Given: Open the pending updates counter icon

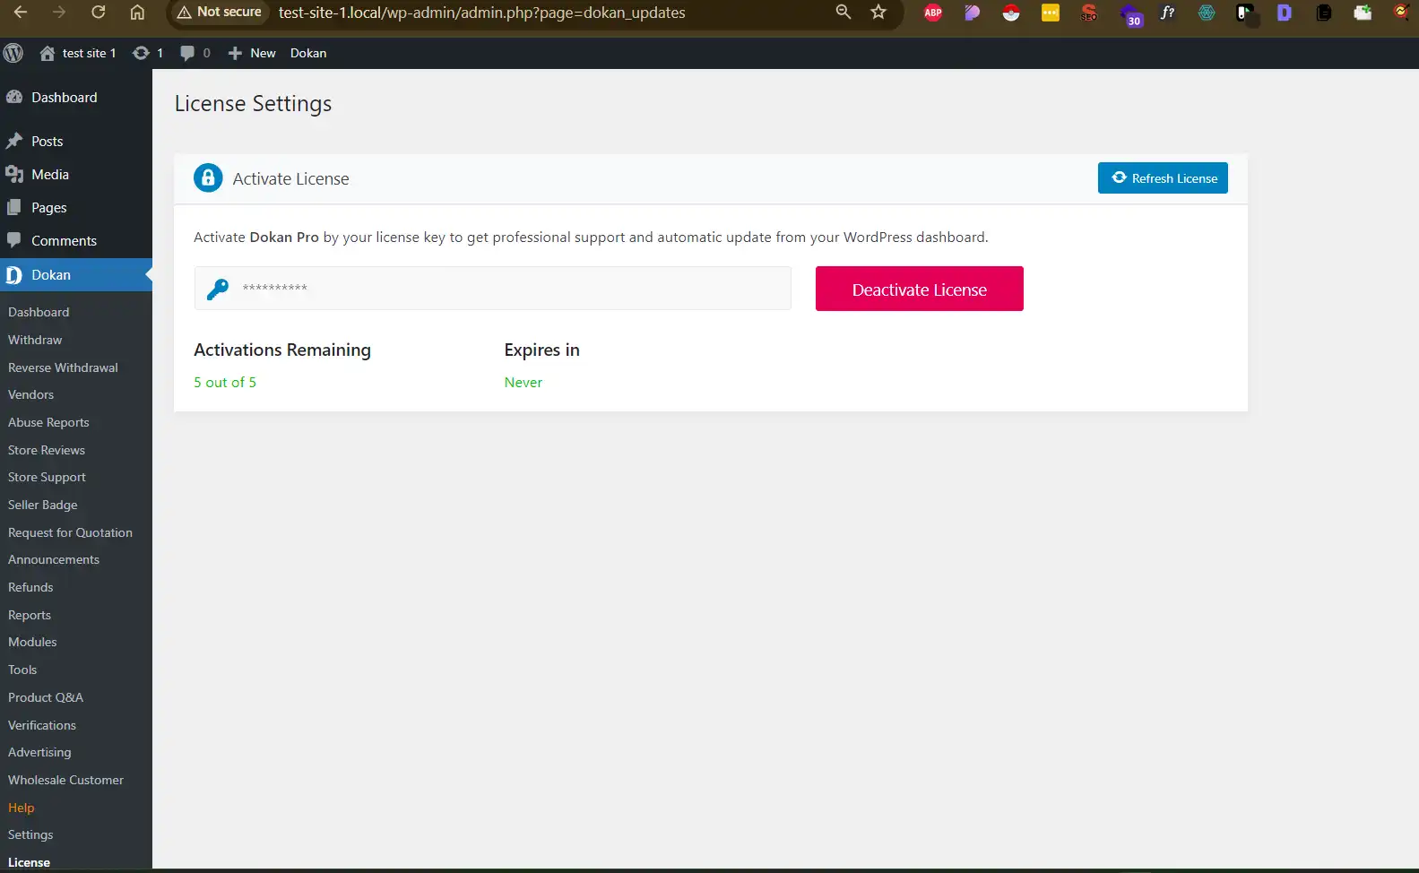Looking at the screenshot, I should coord(148,53).
